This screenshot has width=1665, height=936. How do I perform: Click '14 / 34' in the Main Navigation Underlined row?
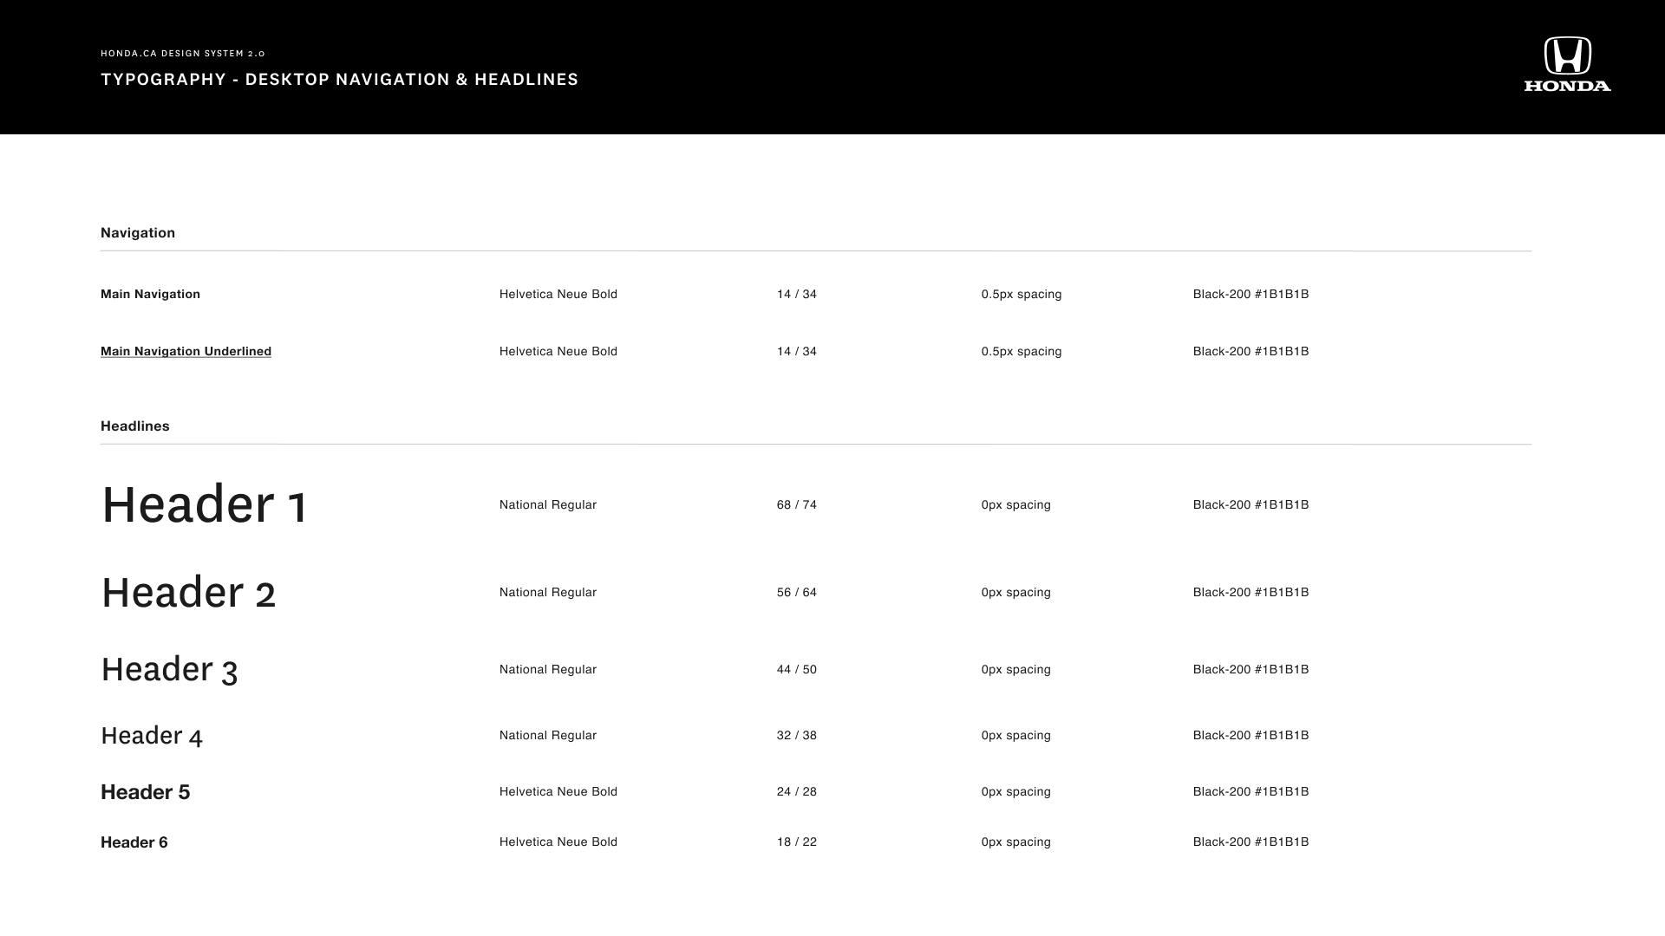[797, 352]
